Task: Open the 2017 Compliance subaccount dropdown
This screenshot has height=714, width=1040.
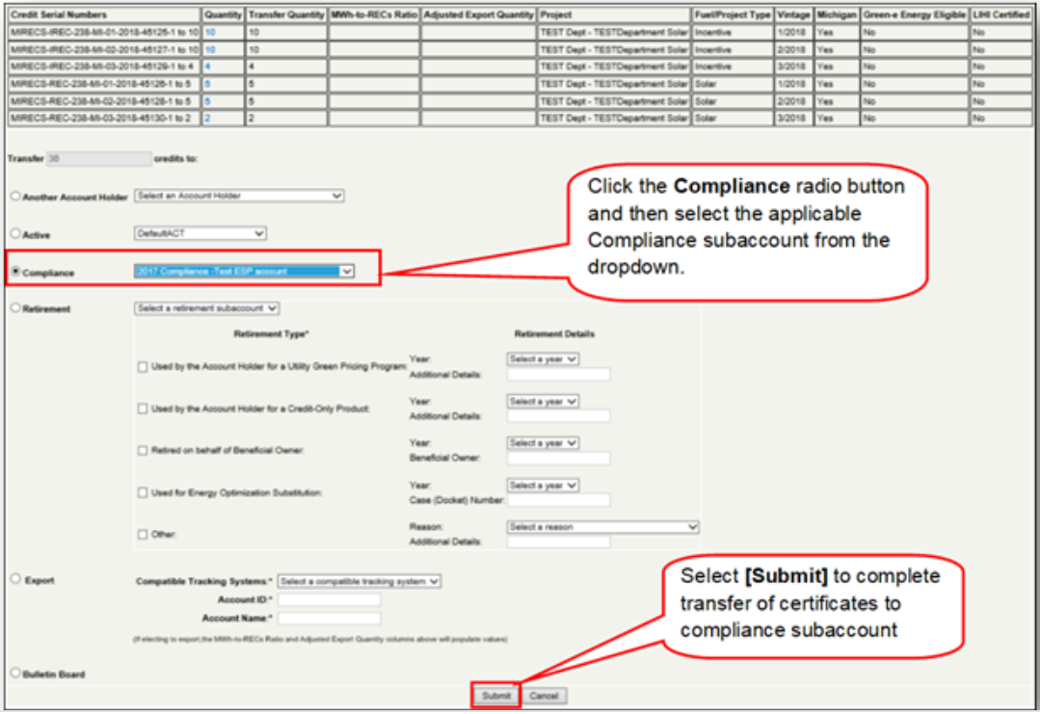Action: pos(244,272)
